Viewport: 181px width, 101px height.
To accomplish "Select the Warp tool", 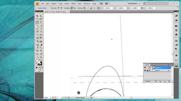I will point(37,38).
